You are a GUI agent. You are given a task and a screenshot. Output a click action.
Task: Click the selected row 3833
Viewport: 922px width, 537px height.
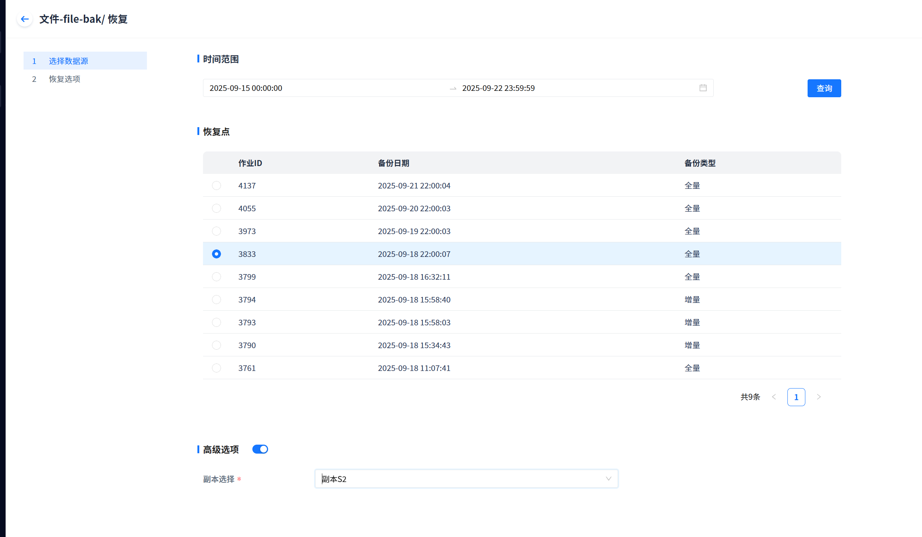pyautogui.click(x=414, y=254)
